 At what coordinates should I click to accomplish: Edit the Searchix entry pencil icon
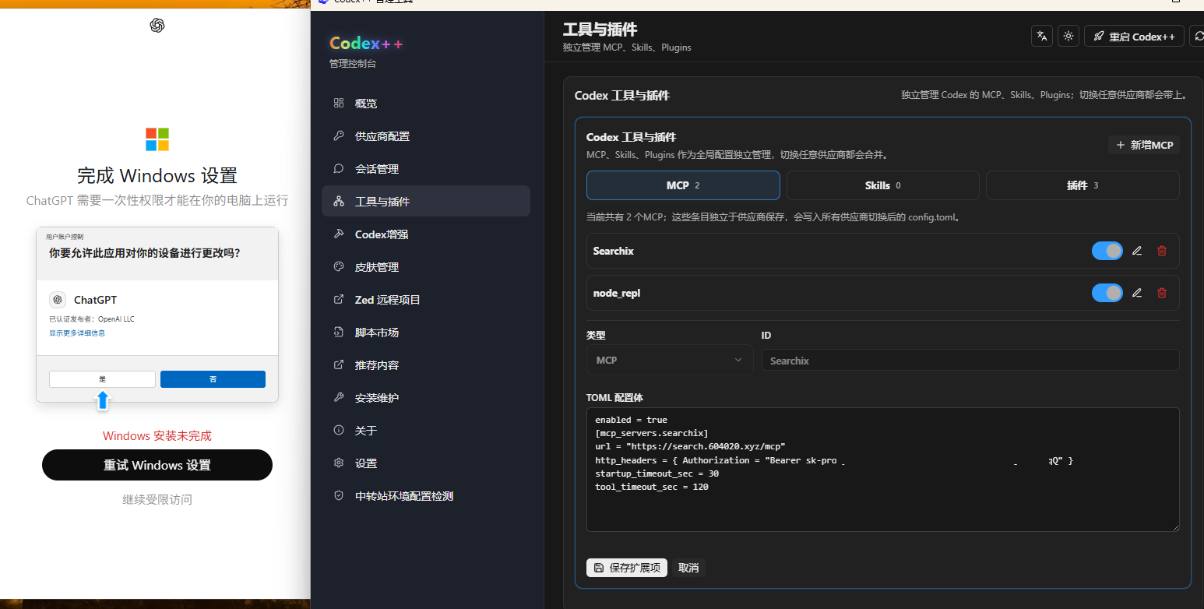(1137, 251)
